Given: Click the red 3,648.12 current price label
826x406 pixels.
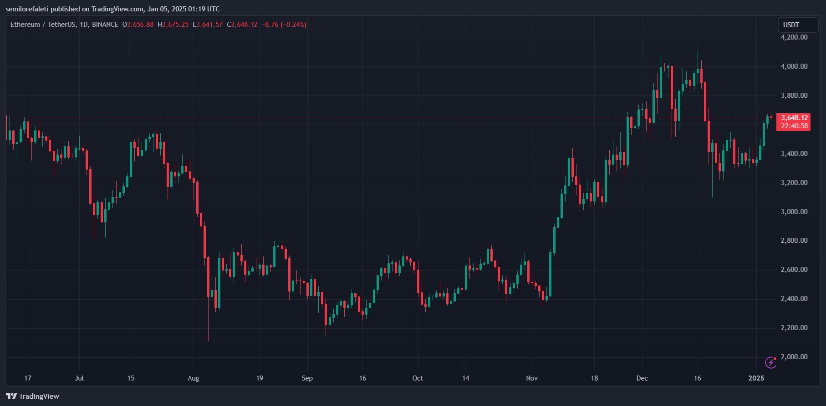Looking at the screenshot, I should 794,118.
